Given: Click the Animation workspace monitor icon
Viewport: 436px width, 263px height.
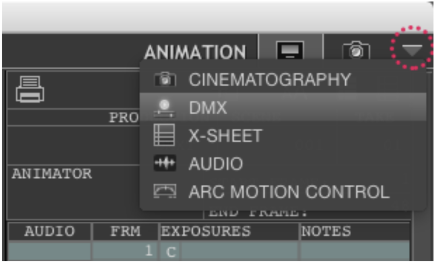Looking at the screenshot, I should tap(290, 50).
